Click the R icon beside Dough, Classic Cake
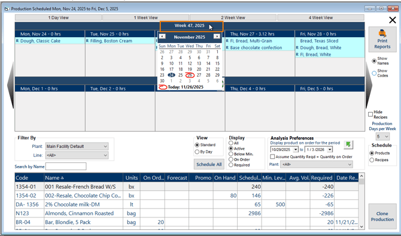This screenshot has height=236, width=401. [17, 41]
